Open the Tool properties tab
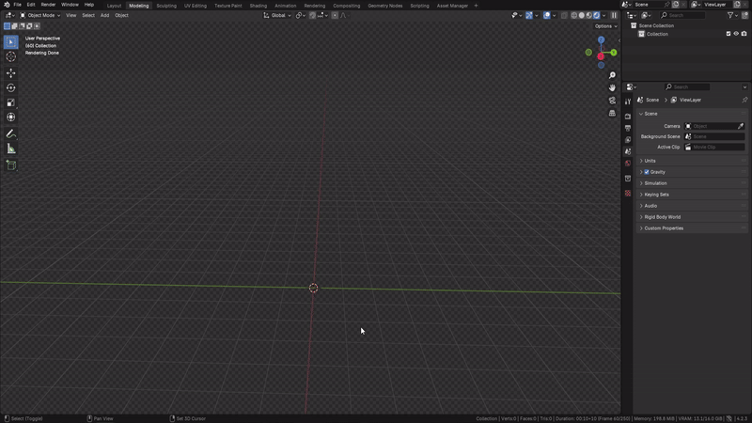Image resolution: width=752 pixels, height=423 pixels. coord(628,102)
